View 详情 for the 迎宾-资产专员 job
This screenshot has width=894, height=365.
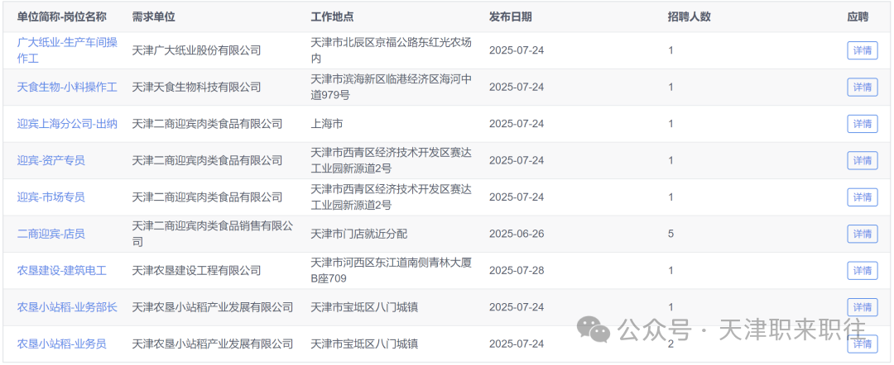click(x=862, y=160)
